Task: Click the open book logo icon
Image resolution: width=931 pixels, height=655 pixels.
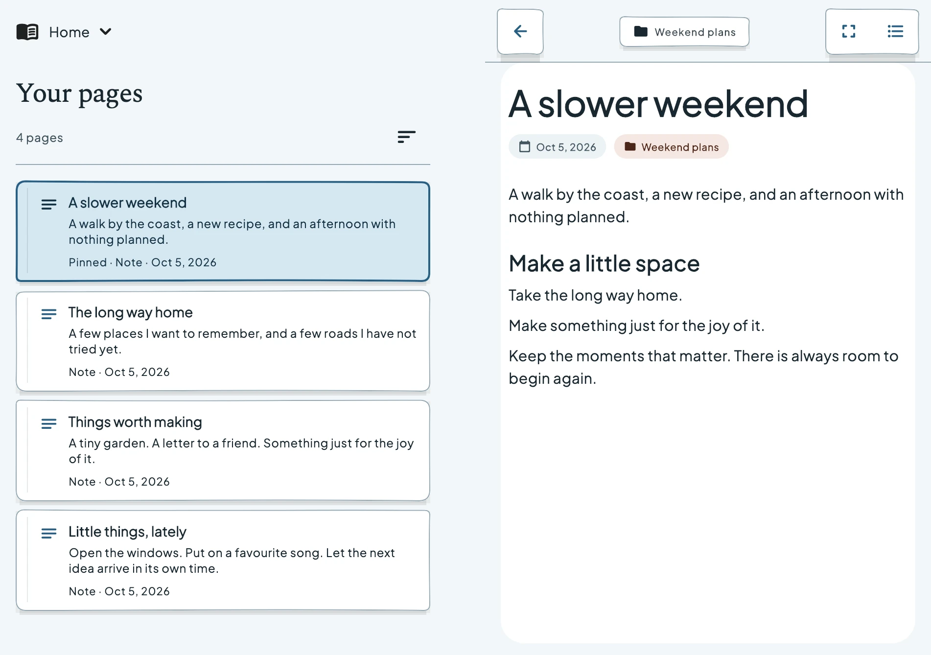Action: pyautogui.click(x=27, y=32)
